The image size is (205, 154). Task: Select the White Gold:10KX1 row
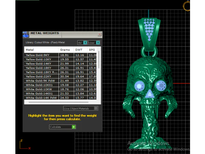61,85
